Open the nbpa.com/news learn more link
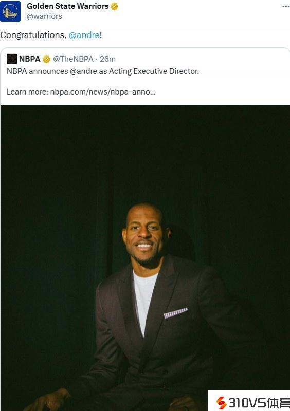The width and height of the screenshot is (290, 411). pyautogui.click(x=103, y=92)
